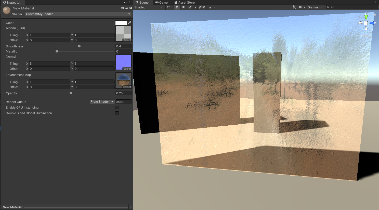This screenshot has width=379, height=210.
Task: Edit the Render Queue value 3000
Action: click(x=124, y=102)
